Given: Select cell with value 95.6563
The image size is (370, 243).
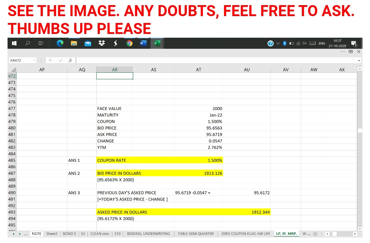Looking at the screenshot, I should click(198, 128).
